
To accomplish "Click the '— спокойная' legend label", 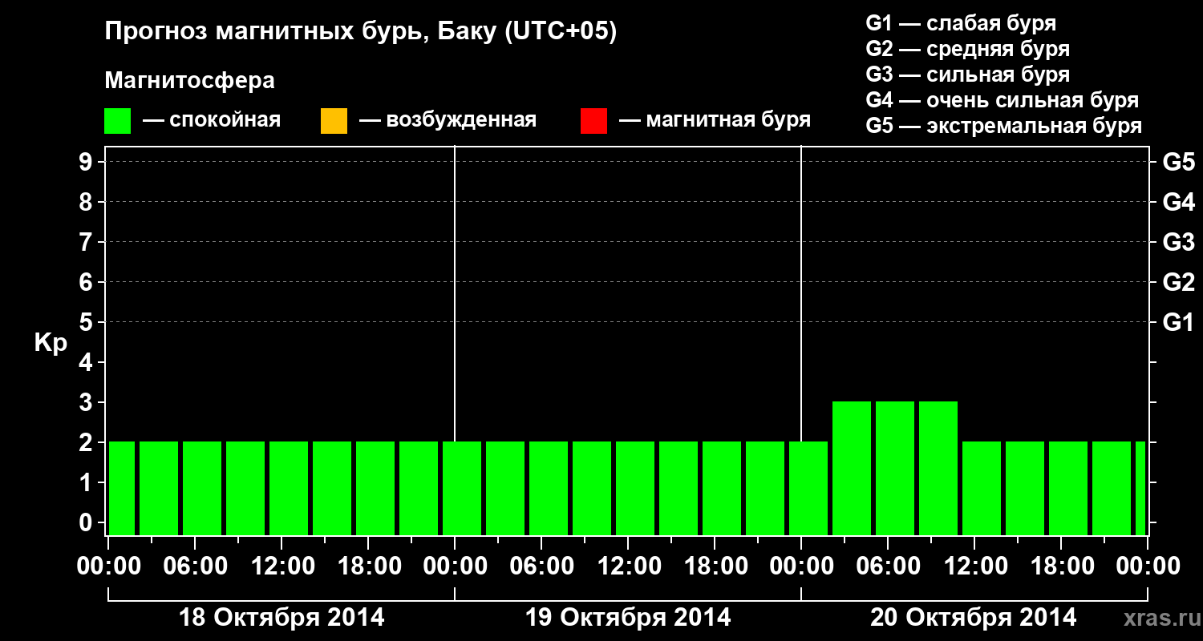I will click(x=212, y=120).
